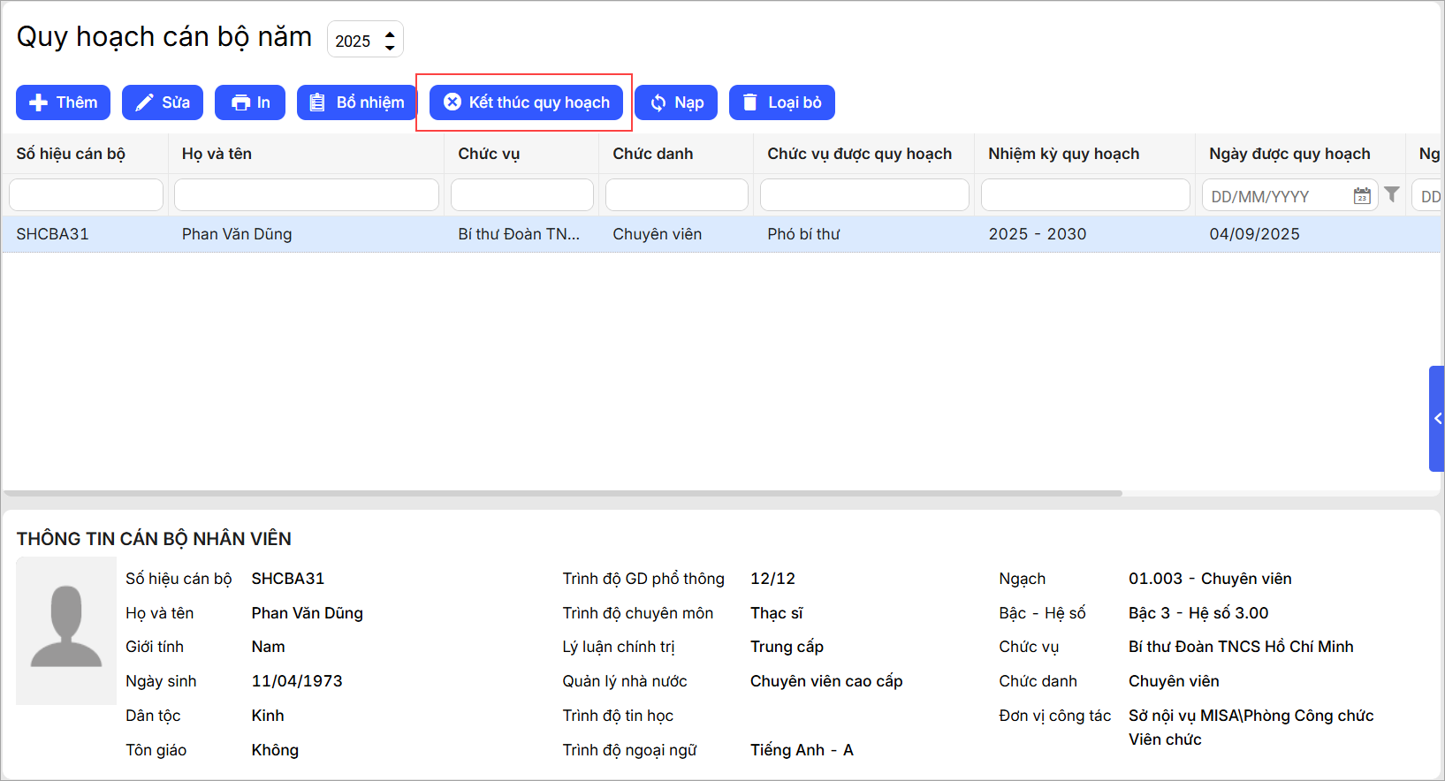The height and width of the screenshot is (781, 1445).
Task: Click the employee avatar placeholder photo
Action: pos(66,630)
